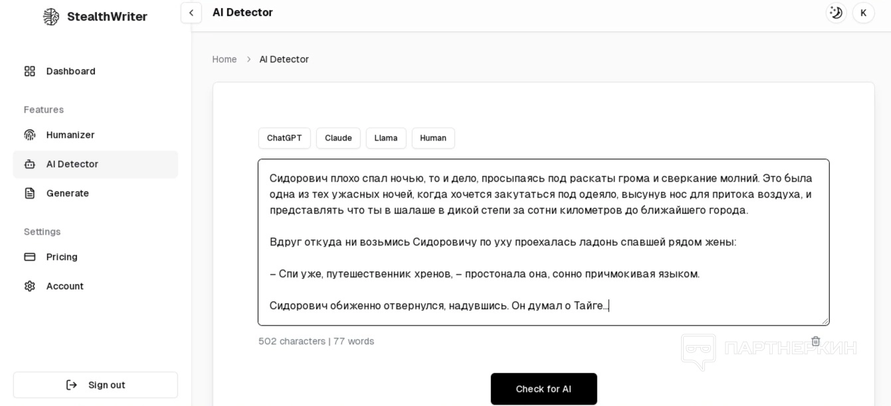
Task: Click the Settings section label
Action: [x=43, y=232]
